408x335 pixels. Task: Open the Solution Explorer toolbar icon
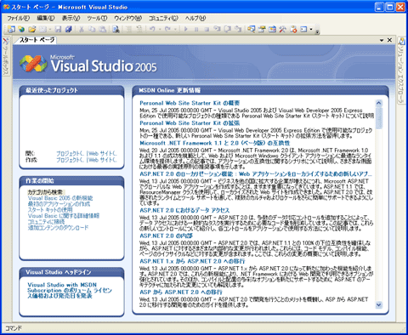[x=251, y=29]
